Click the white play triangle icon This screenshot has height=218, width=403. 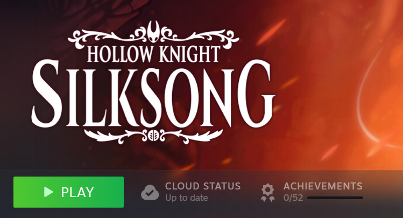(x=48, y=192)
